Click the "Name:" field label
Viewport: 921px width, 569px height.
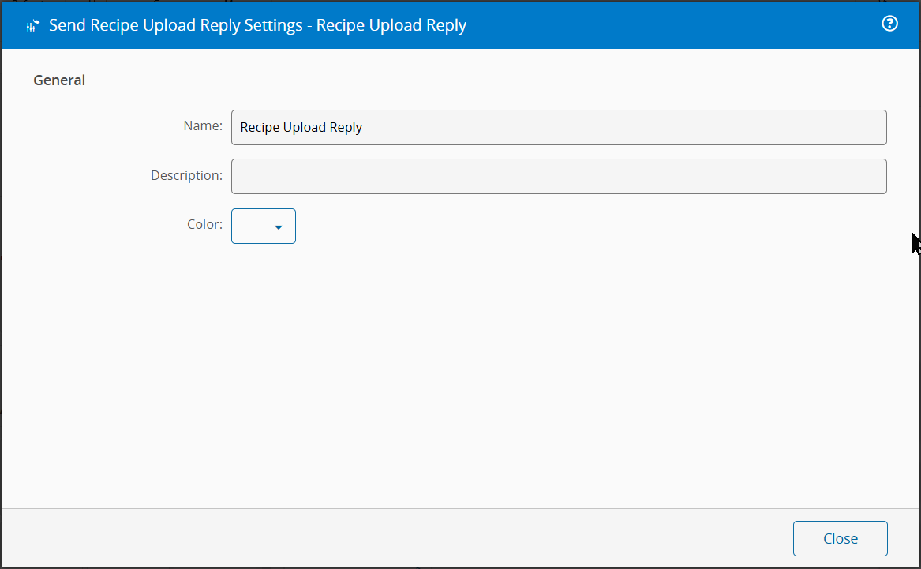click(x=203, y=125)
